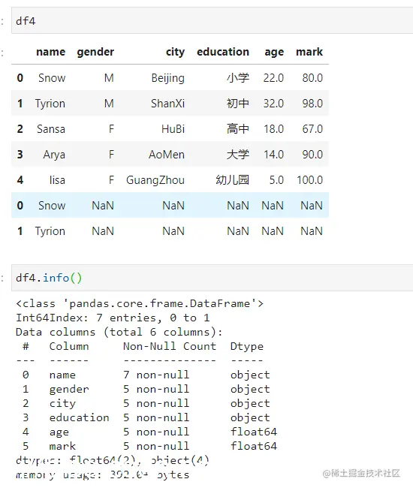Screen dimensions: 413x491
Task: Click 'float64' dtype in the age info row
Action: click(x=254, y=432)
